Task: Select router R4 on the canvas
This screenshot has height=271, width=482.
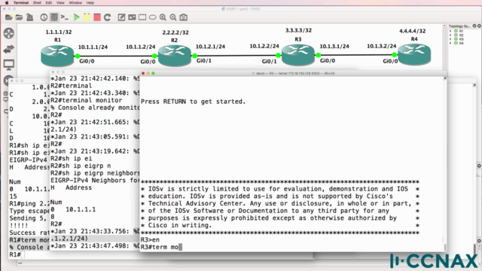Action: (x=414, y=54)
